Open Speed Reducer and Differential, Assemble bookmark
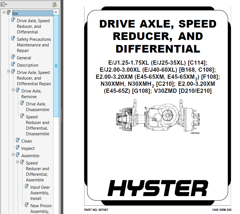This screenshot has height=214, width=240. coord(37,171)
